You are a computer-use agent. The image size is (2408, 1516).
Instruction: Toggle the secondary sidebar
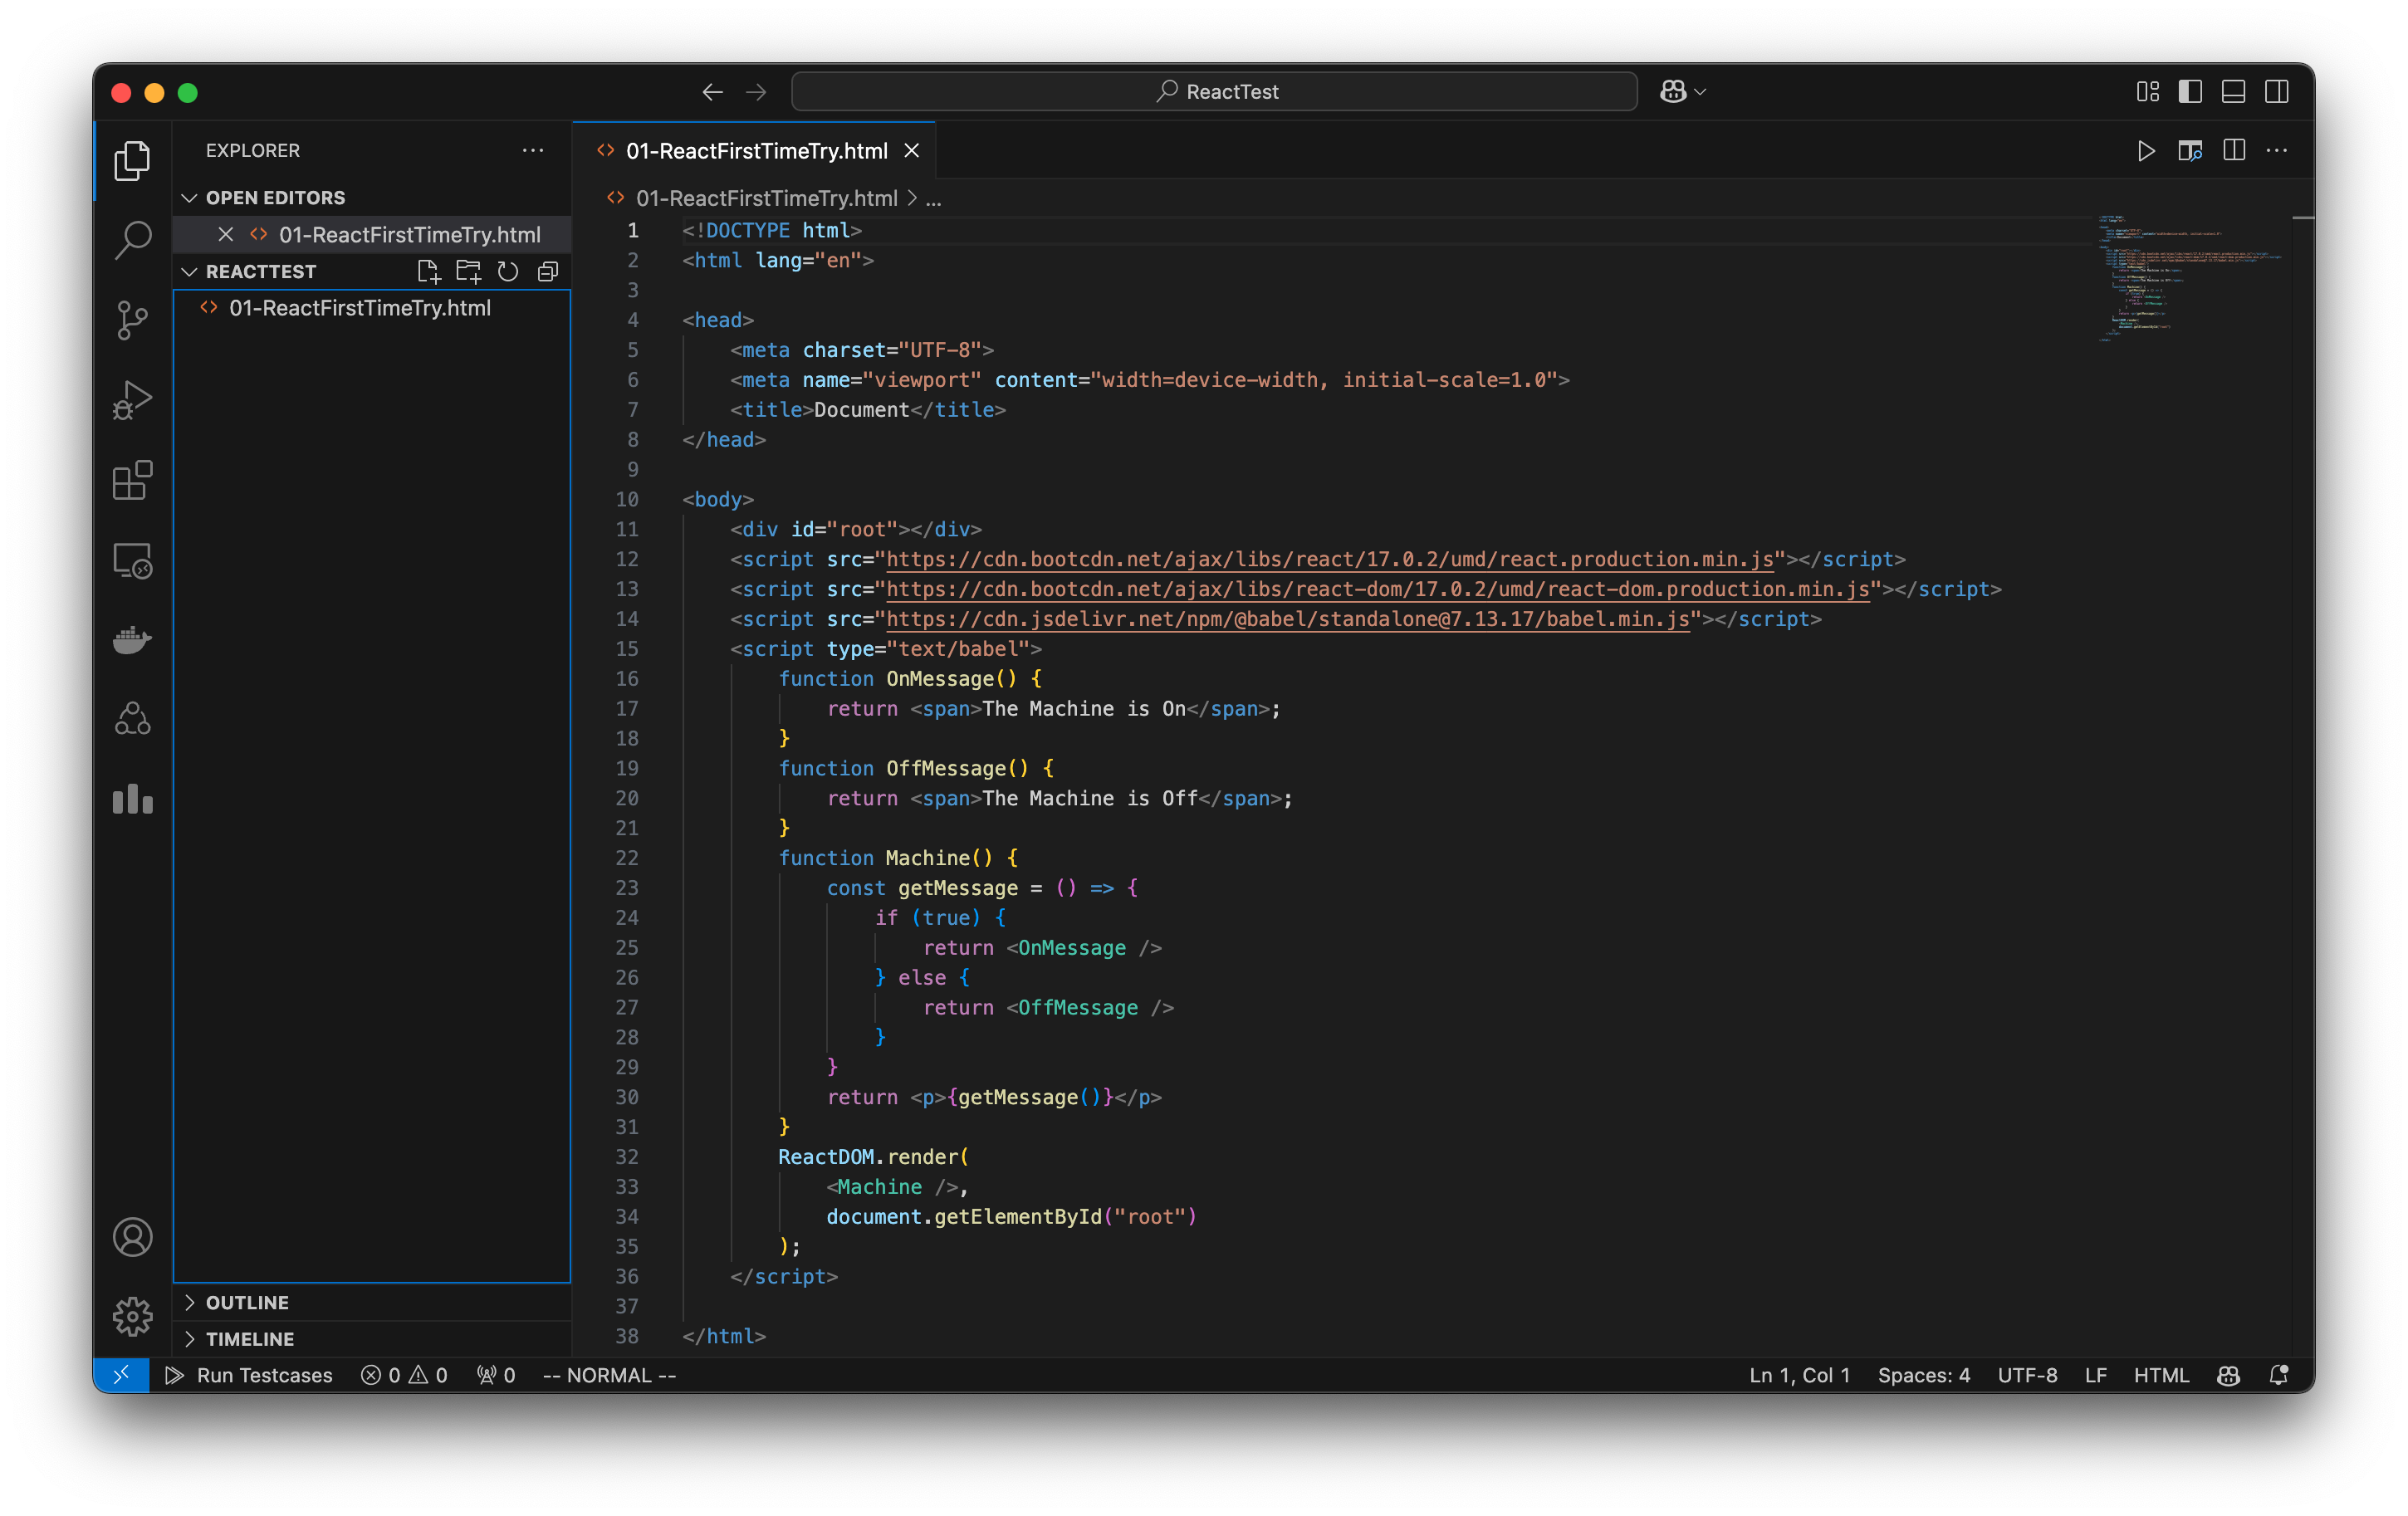coord(2277,91)
